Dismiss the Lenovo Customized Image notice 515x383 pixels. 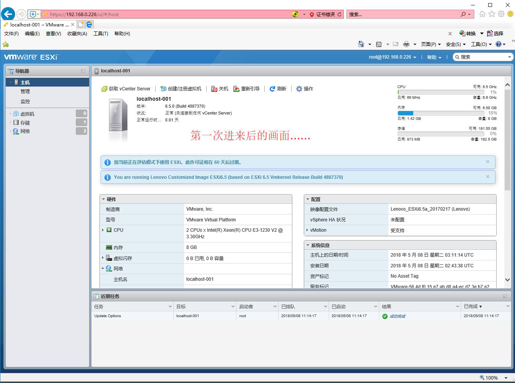pyautogui.click(x=487, y=177)
